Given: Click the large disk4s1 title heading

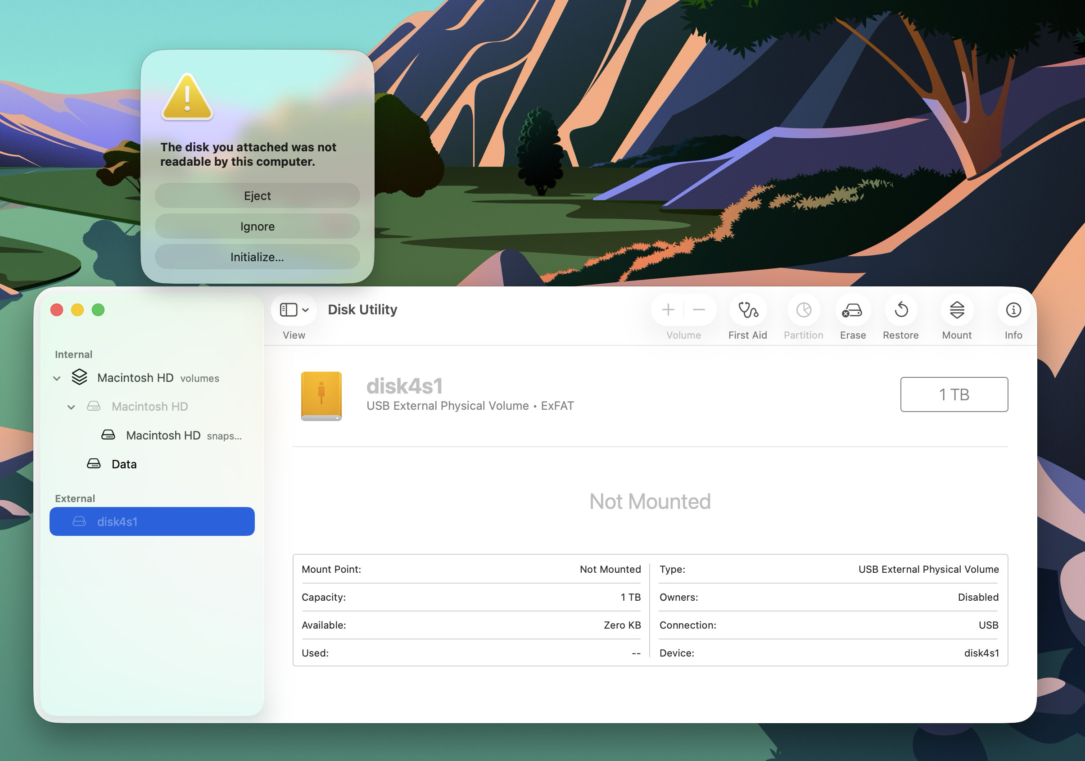Looking at the screenshot, I should [405, 386].
